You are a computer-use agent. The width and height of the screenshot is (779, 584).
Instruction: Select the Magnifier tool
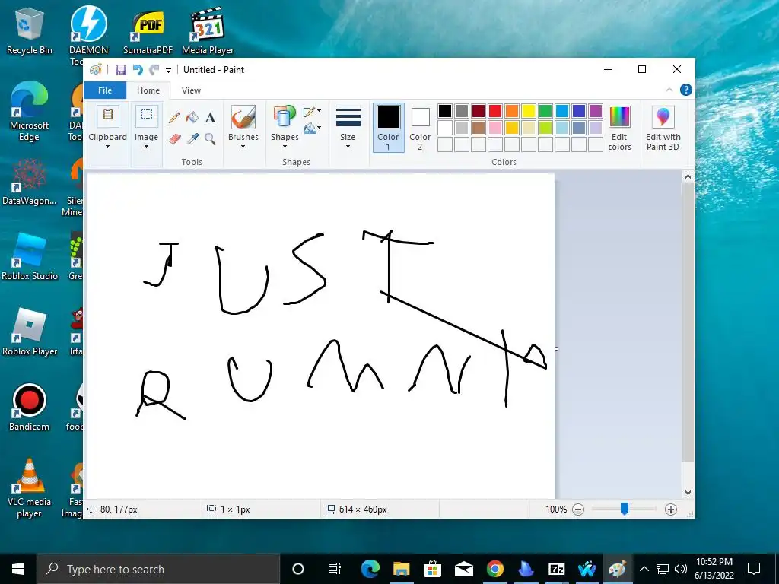point(210,138)
